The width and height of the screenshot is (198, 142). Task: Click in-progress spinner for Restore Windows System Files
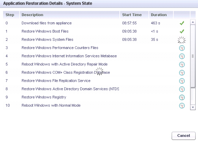[182, 40]
